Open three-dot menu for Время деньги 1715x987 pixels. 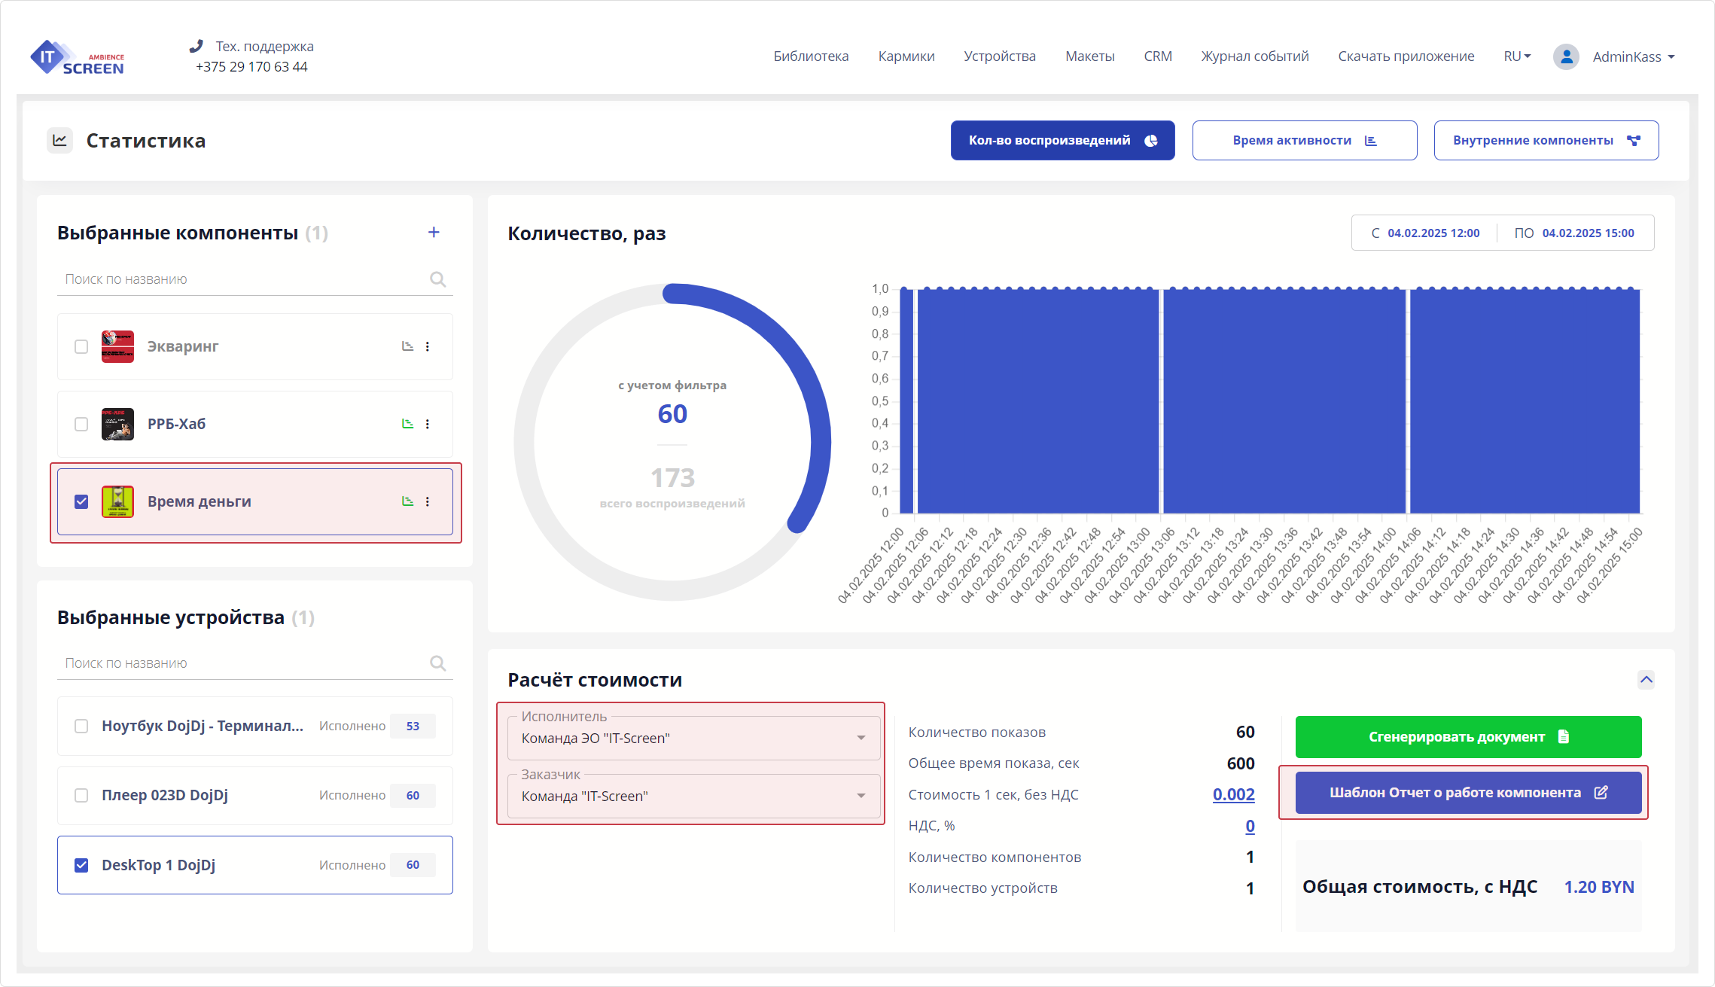(428, 501)
